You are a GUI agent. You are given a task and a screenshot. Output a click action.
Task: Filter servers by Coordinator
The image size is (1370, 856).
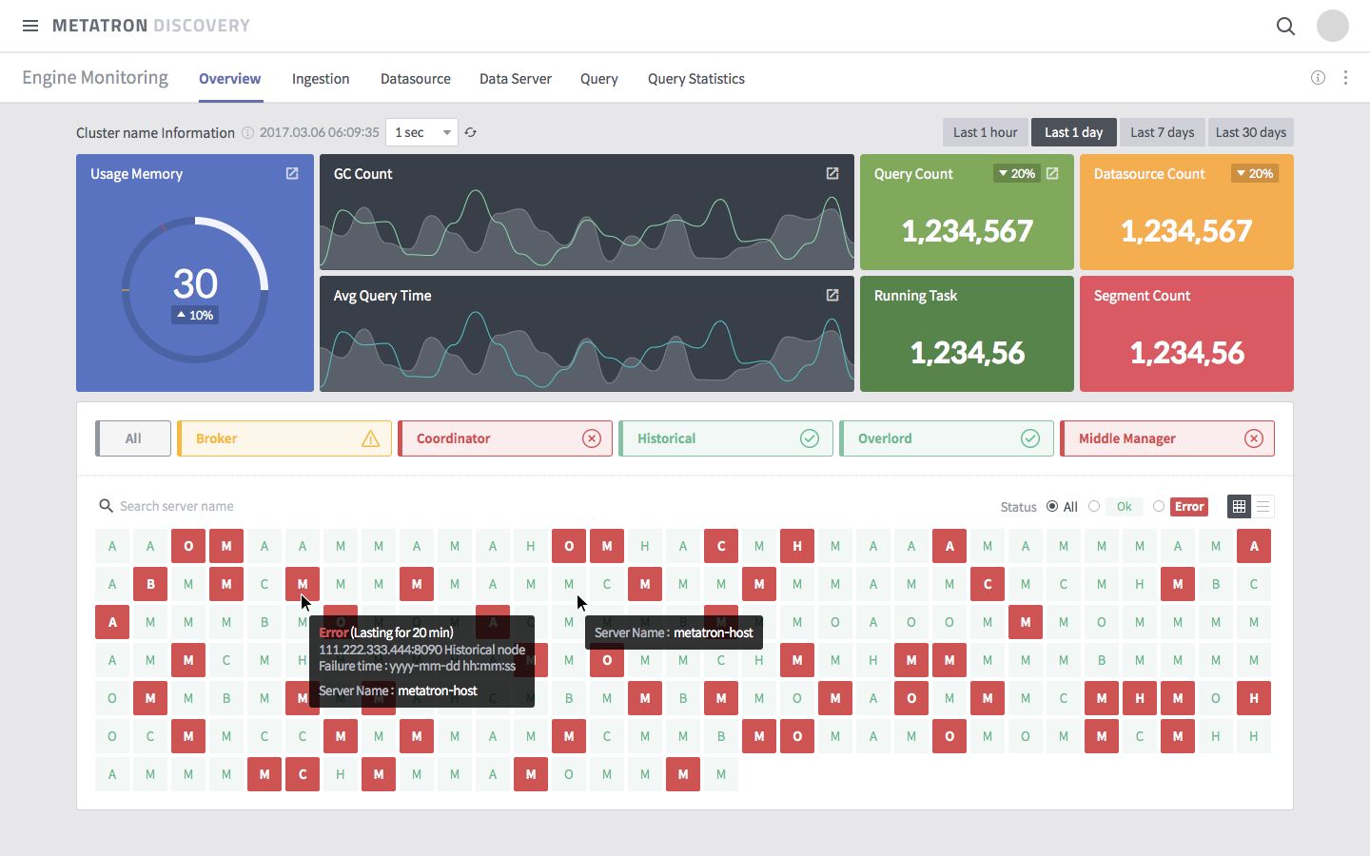coord(505,438)
